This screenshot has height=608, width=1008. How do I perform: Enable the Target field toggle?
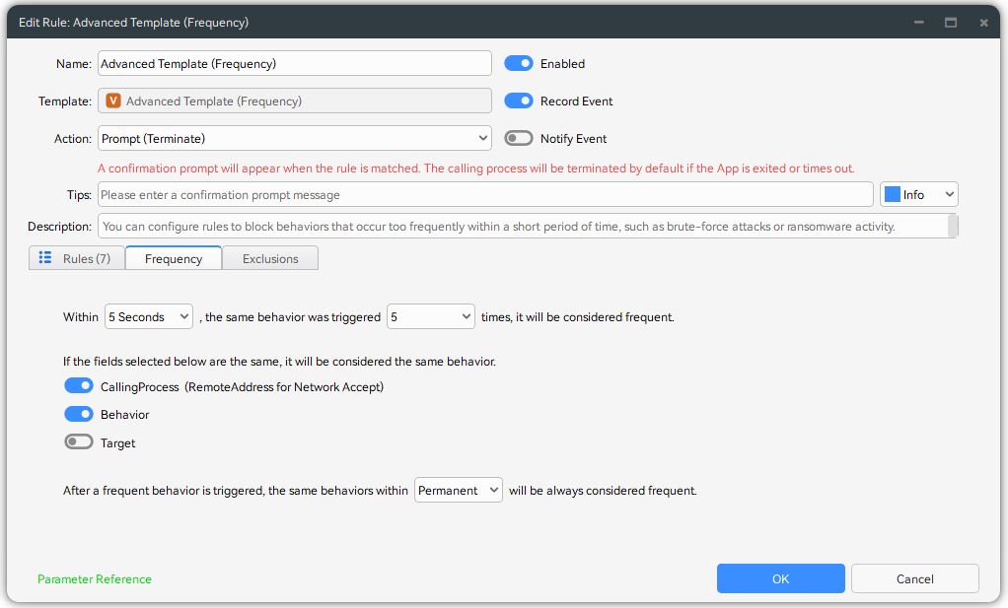pyautogui.click(x=79, y=442)
